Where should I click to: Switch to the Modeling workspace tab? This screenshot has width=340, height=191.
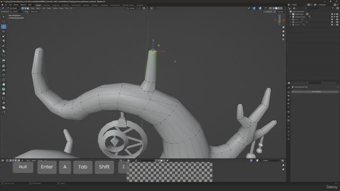coord(46,5)
